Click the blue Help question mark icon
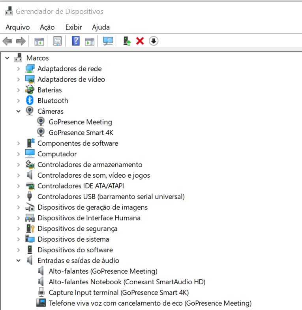Viewport: 302px width, 310px height. (76, 41)
